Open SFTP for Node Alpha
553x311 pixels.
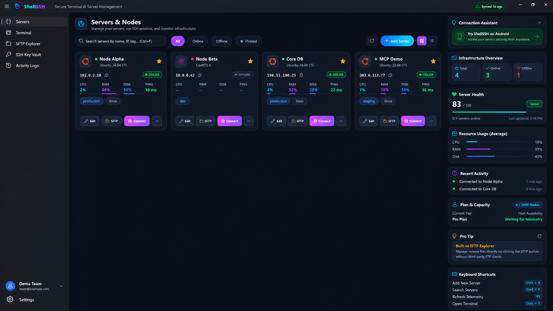pyautogui.click(x=111, y=121)
